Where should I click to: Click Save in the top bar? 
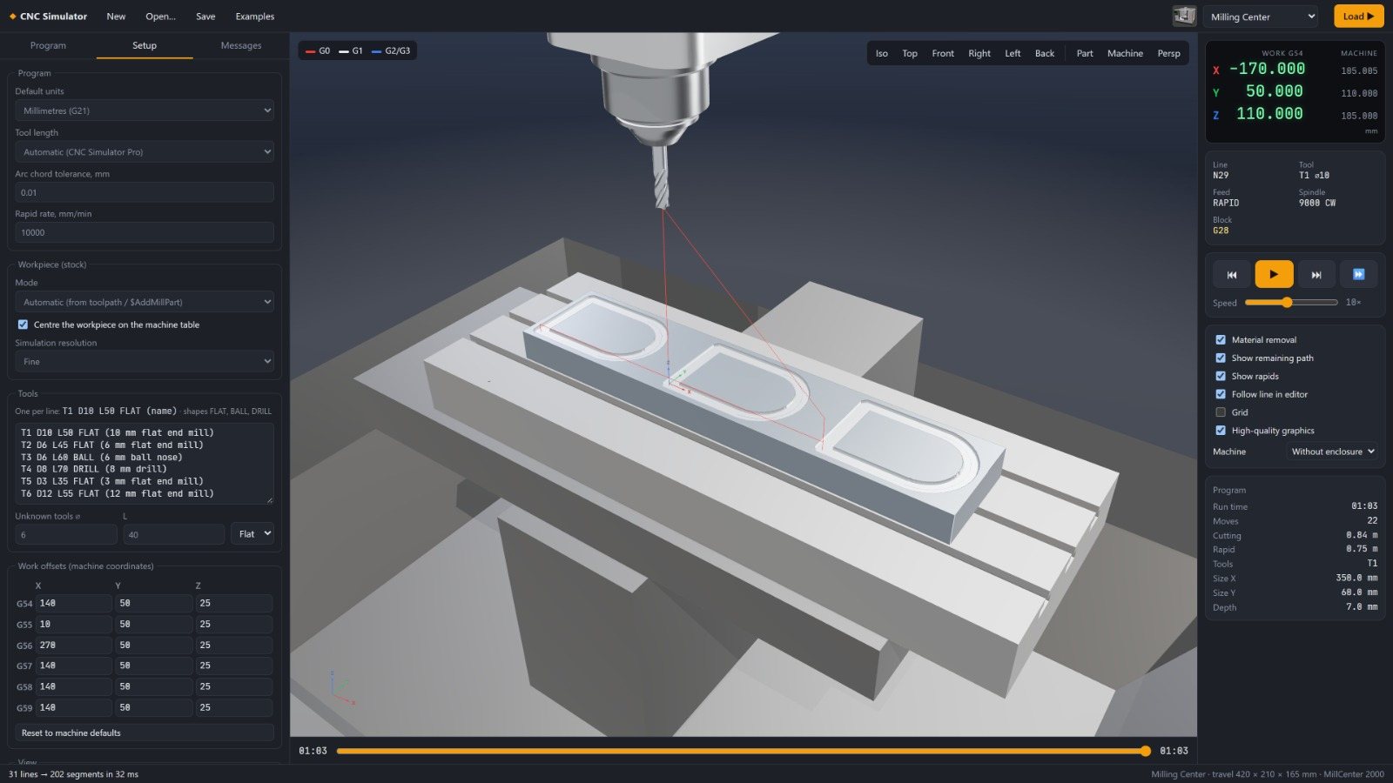[x=205, y=17]
